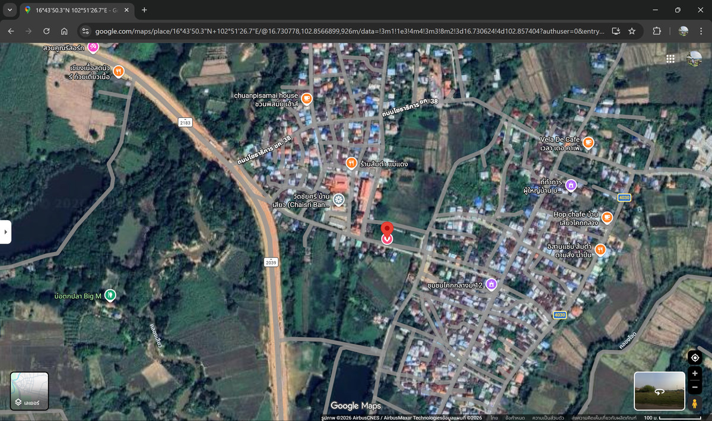
Task: Toggle the map layers button
Action: point(29,391)
